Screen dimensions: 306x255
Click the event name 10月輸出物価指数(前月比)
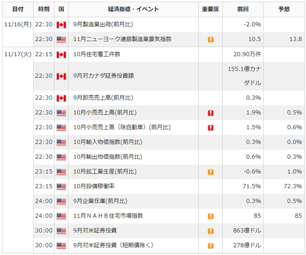(x=108, y=157)
